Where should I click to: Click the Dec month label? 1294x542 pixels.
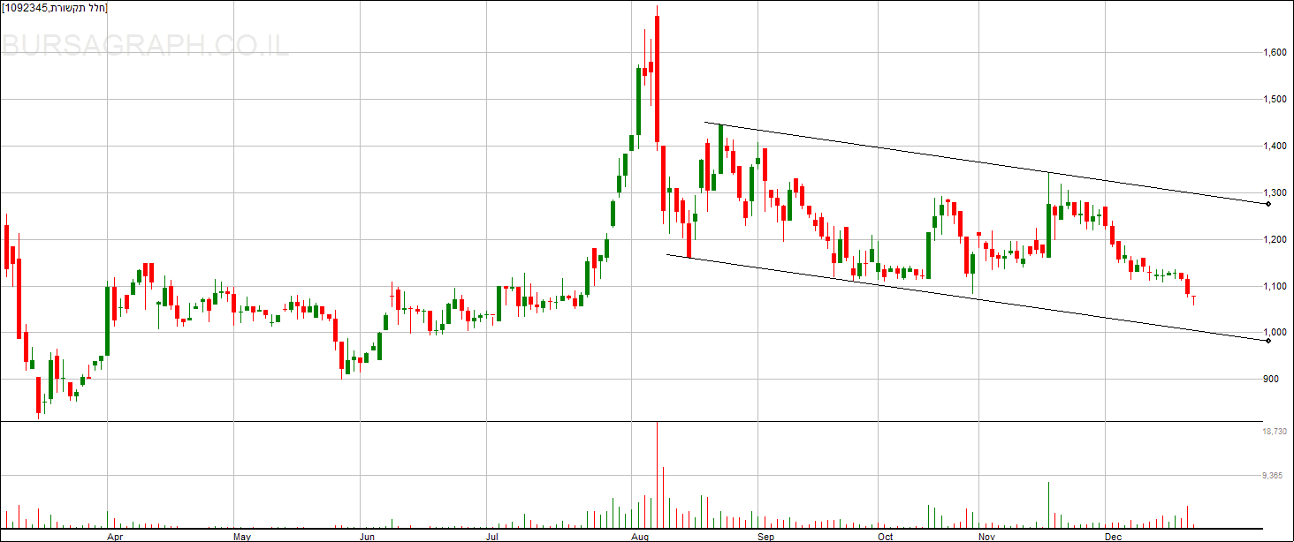[x=1114, y=536]
